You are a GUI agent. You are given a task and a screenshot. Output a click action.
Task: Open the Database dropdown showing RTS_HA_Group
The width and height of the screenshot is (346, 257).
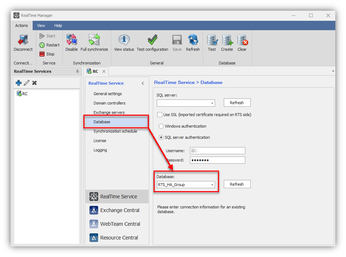pyautogui.click(x=212, y=185)
